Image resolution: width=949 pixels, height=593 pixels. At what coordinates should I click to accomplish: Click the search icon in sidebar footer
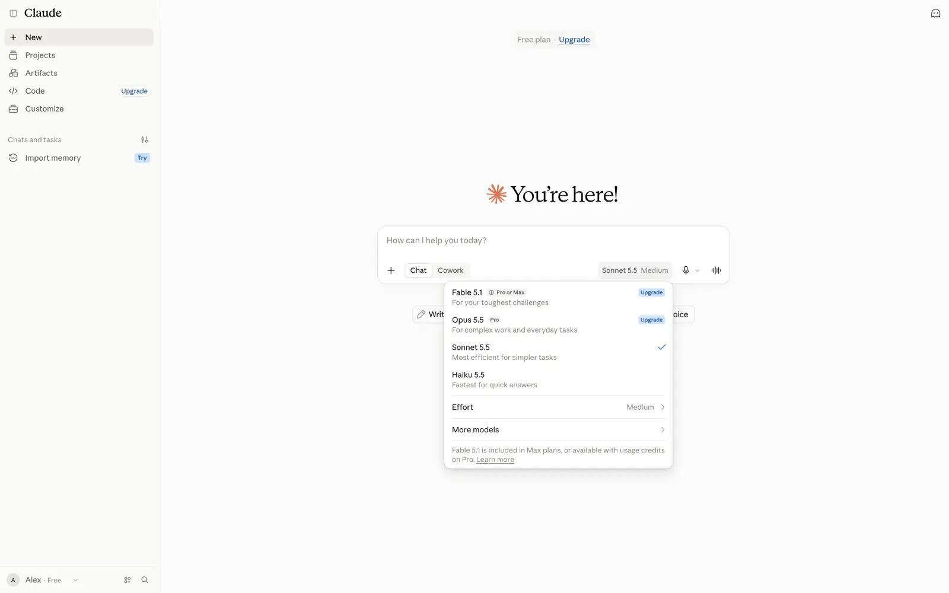tap(145, 580)
